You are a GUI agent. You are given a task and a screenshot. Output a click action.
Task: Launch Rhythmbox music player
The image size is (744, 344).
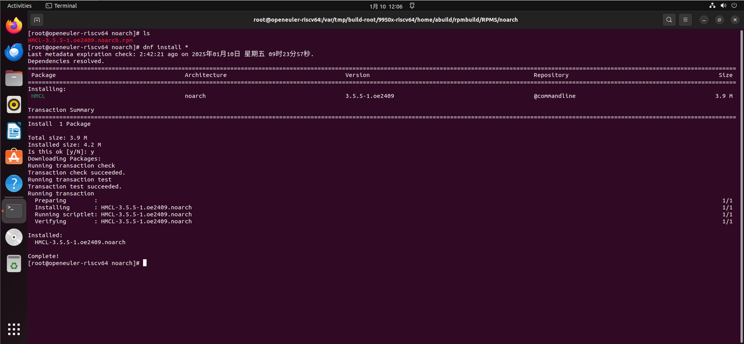coord(14,104)
